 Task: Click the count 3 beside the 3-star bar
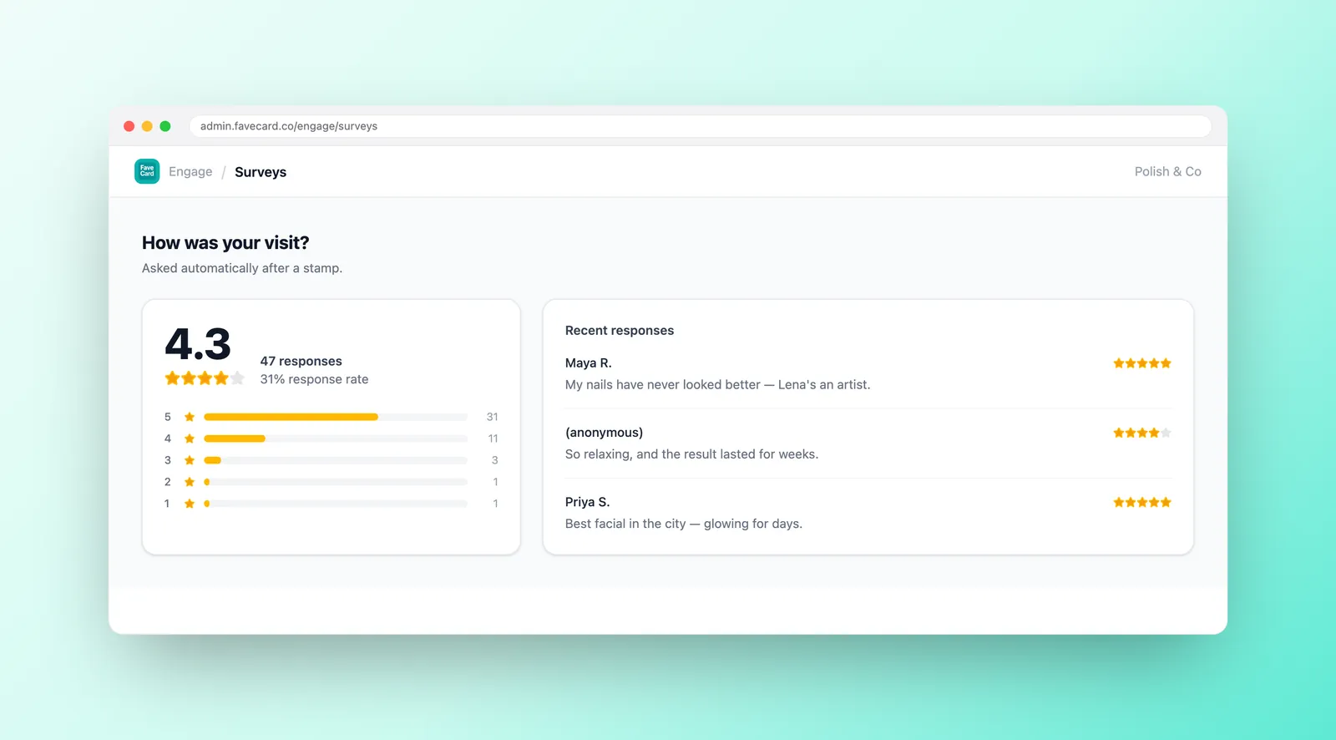tap(495, 460)
